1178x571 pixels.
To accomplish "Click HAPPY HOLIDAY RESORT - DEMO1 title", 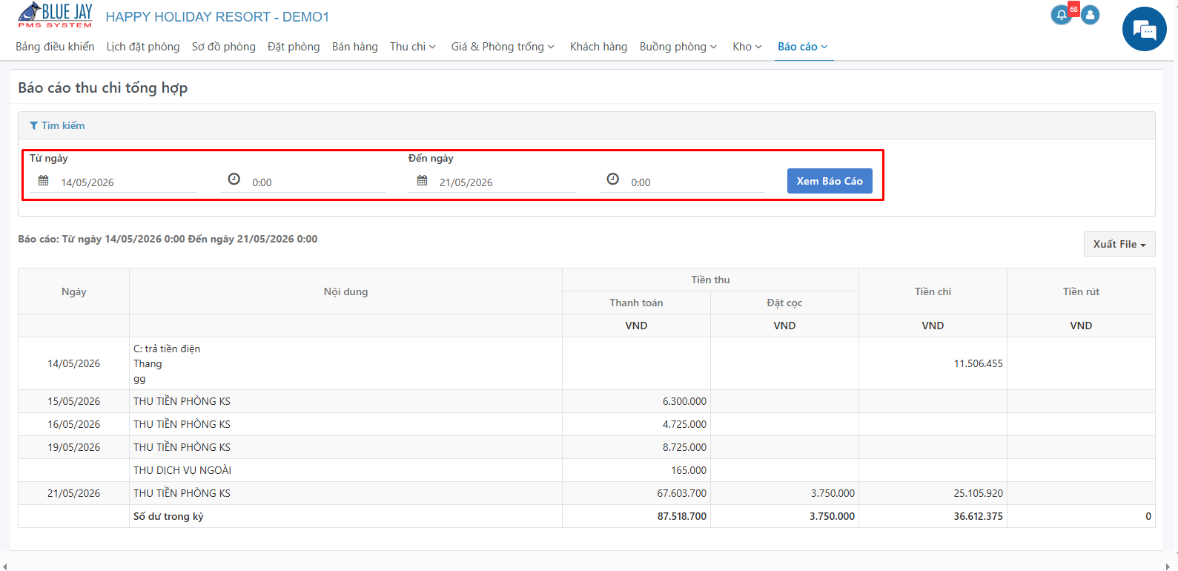I will pyautogui.click(x=217, y=17).
